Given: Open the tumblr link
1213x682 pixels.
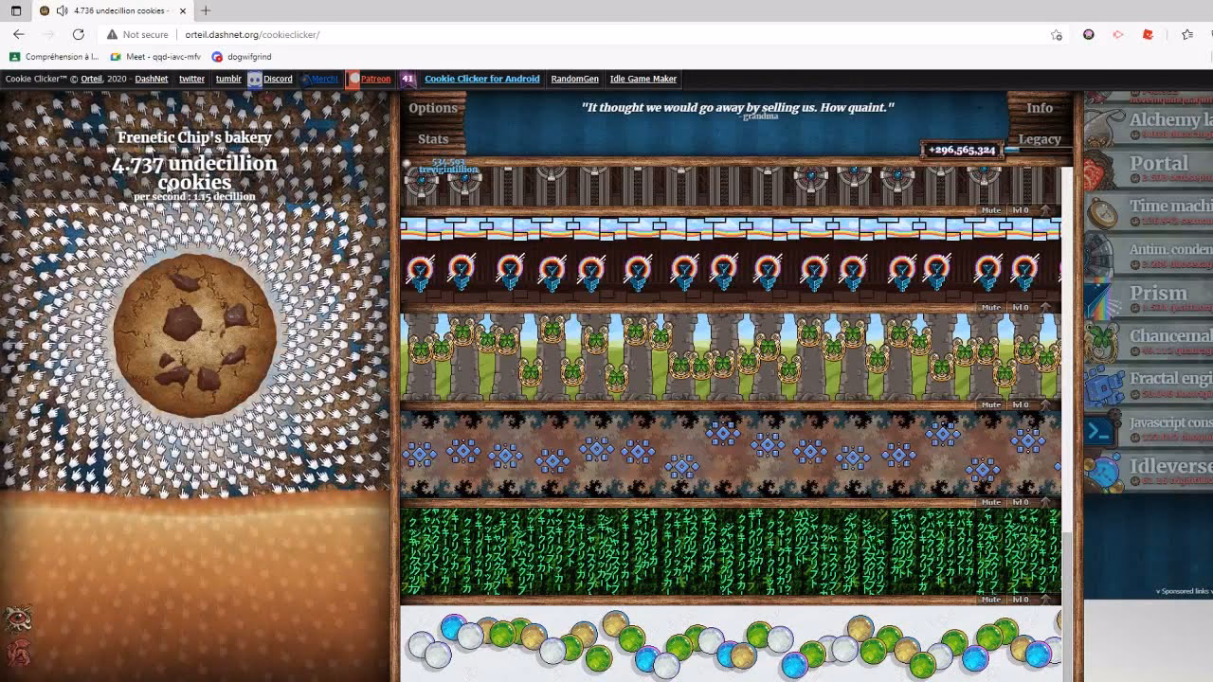Looking at the screenshot, I should 228,79.
